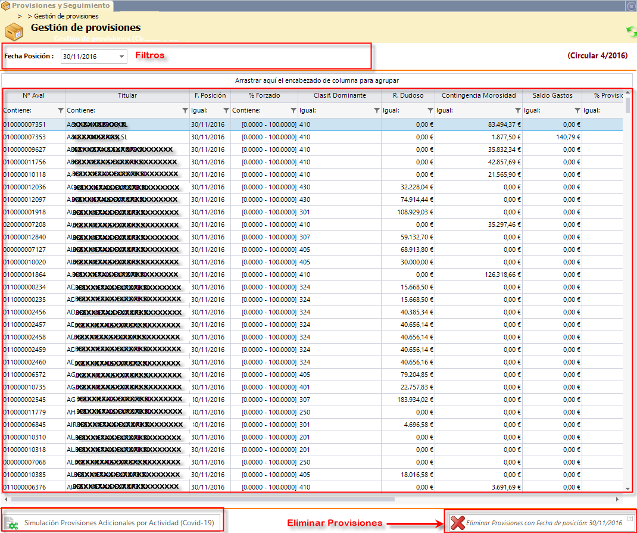Open filter icon for Saldo Gastos column
The width and height of the screenshot is (637, 533).
[577, 111]
